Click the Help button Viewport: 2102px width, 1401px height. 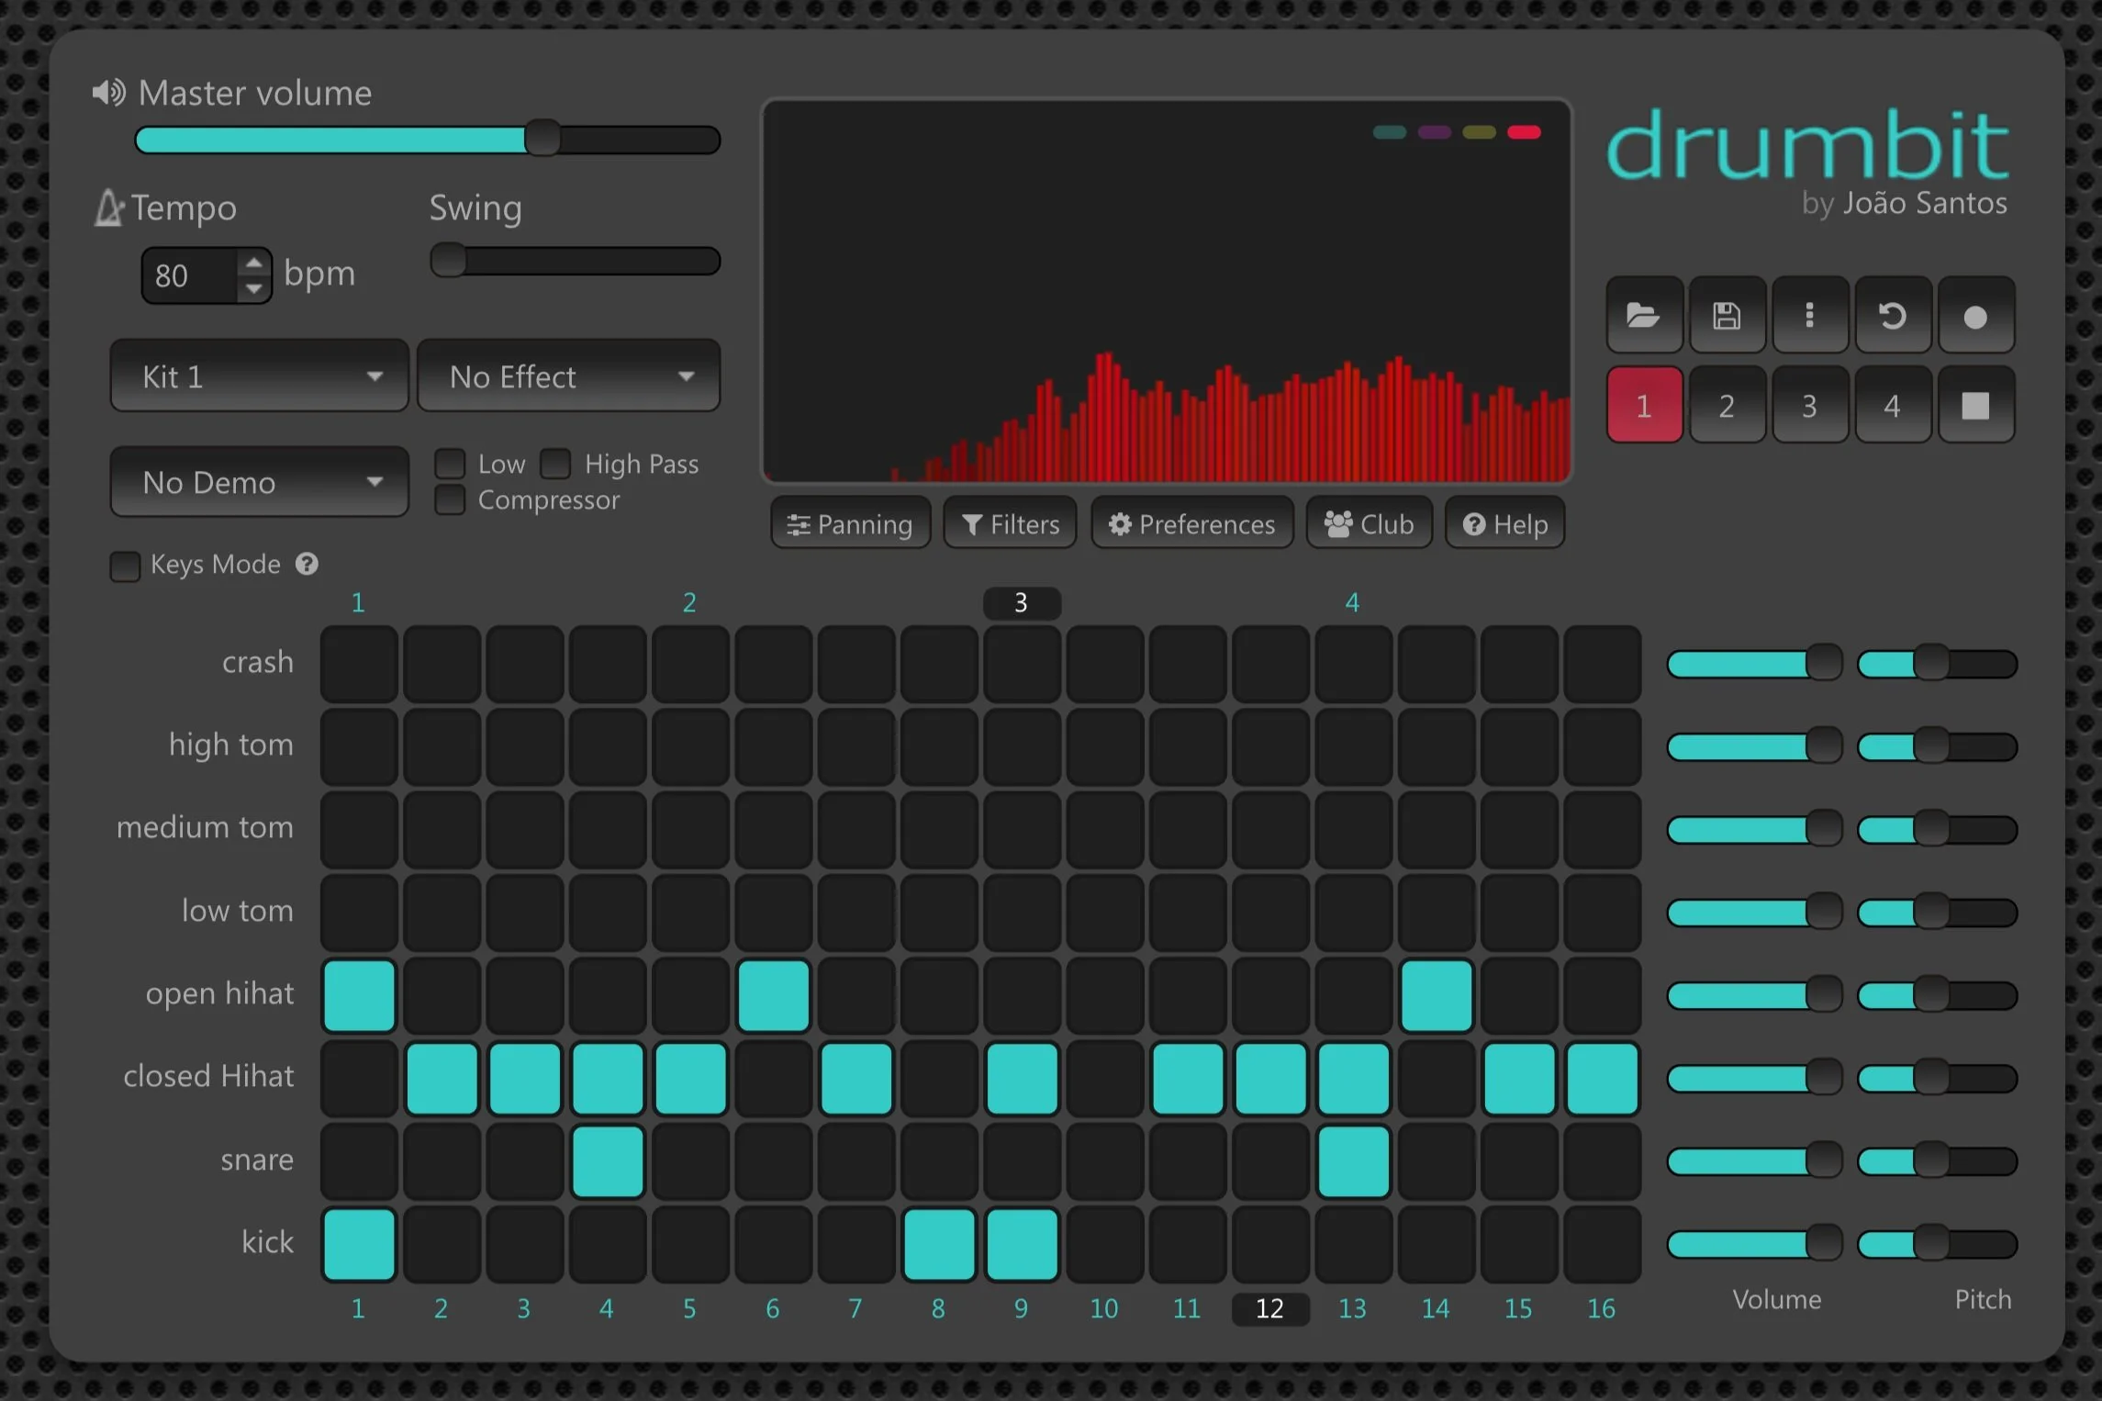point(1504,524)
